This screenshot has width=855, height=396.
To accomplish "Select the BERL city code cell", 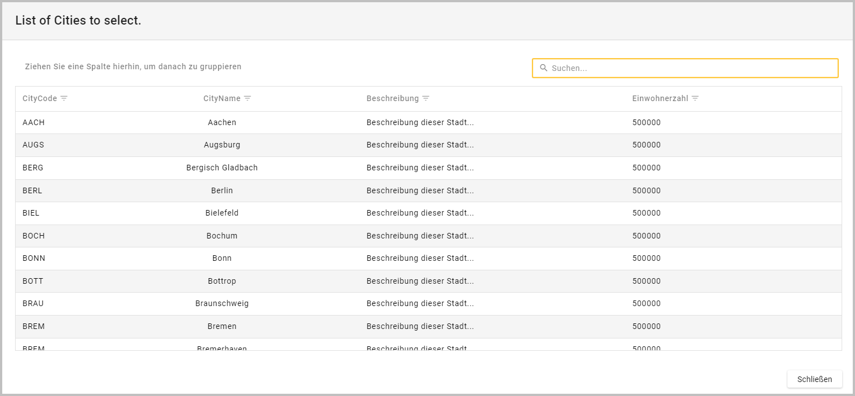I will [32, 190].
